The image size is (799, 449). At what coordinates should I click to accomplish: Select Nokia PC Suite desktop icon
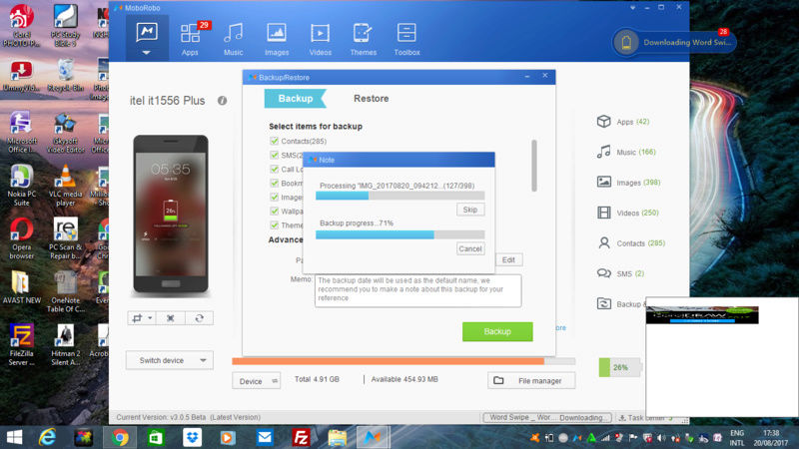pyautogui.click(x=21, y=185)
